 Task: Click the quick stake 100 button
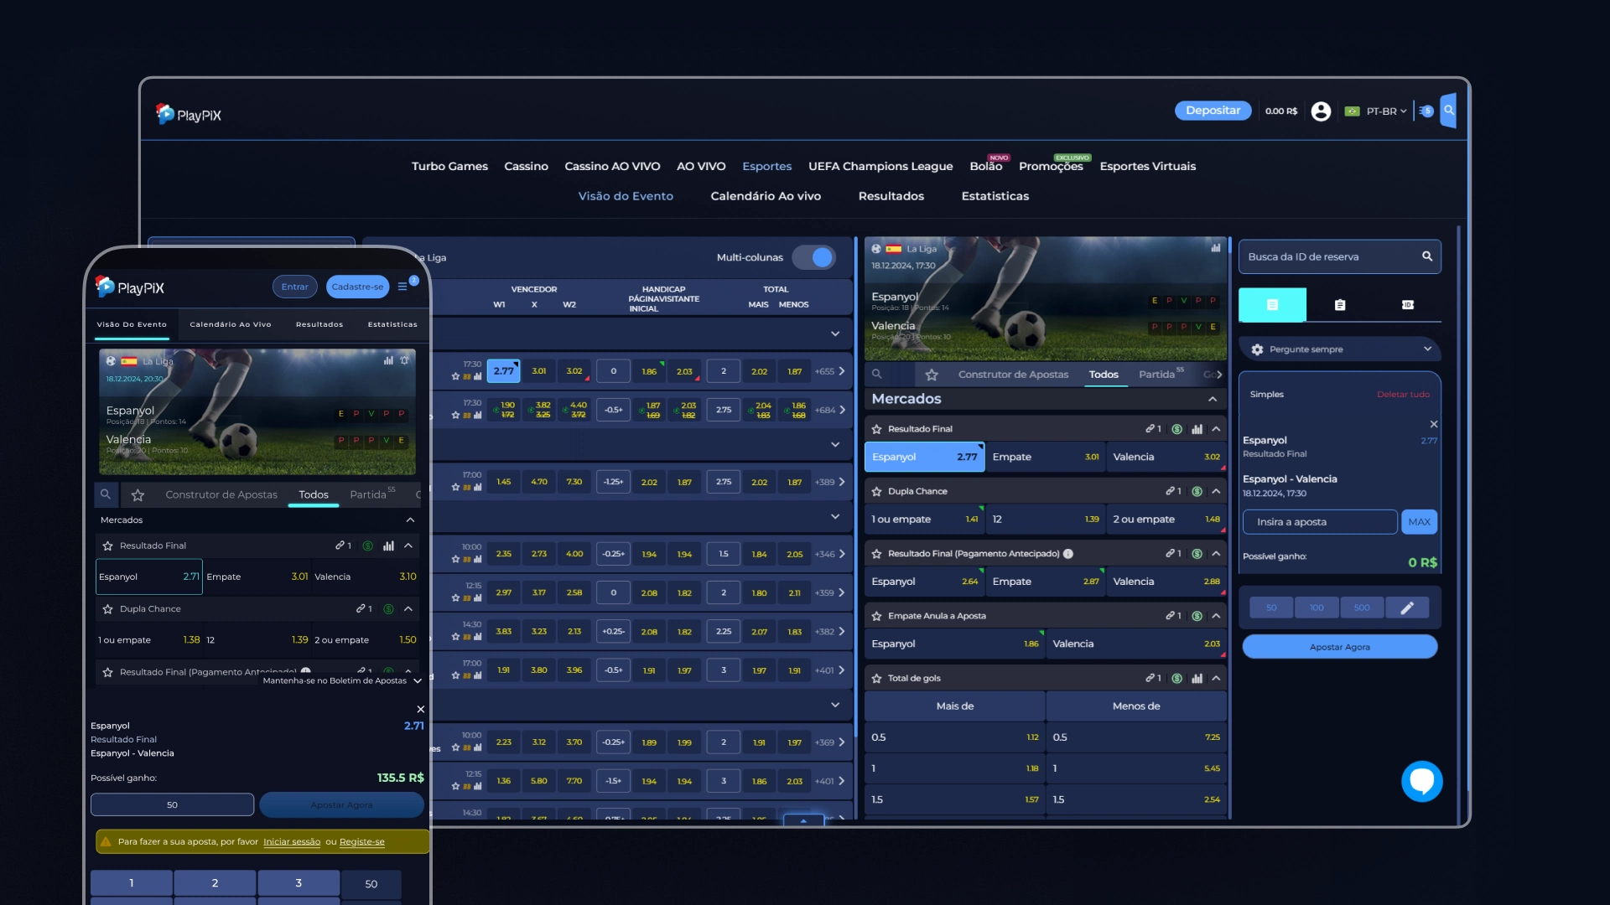1317,608
